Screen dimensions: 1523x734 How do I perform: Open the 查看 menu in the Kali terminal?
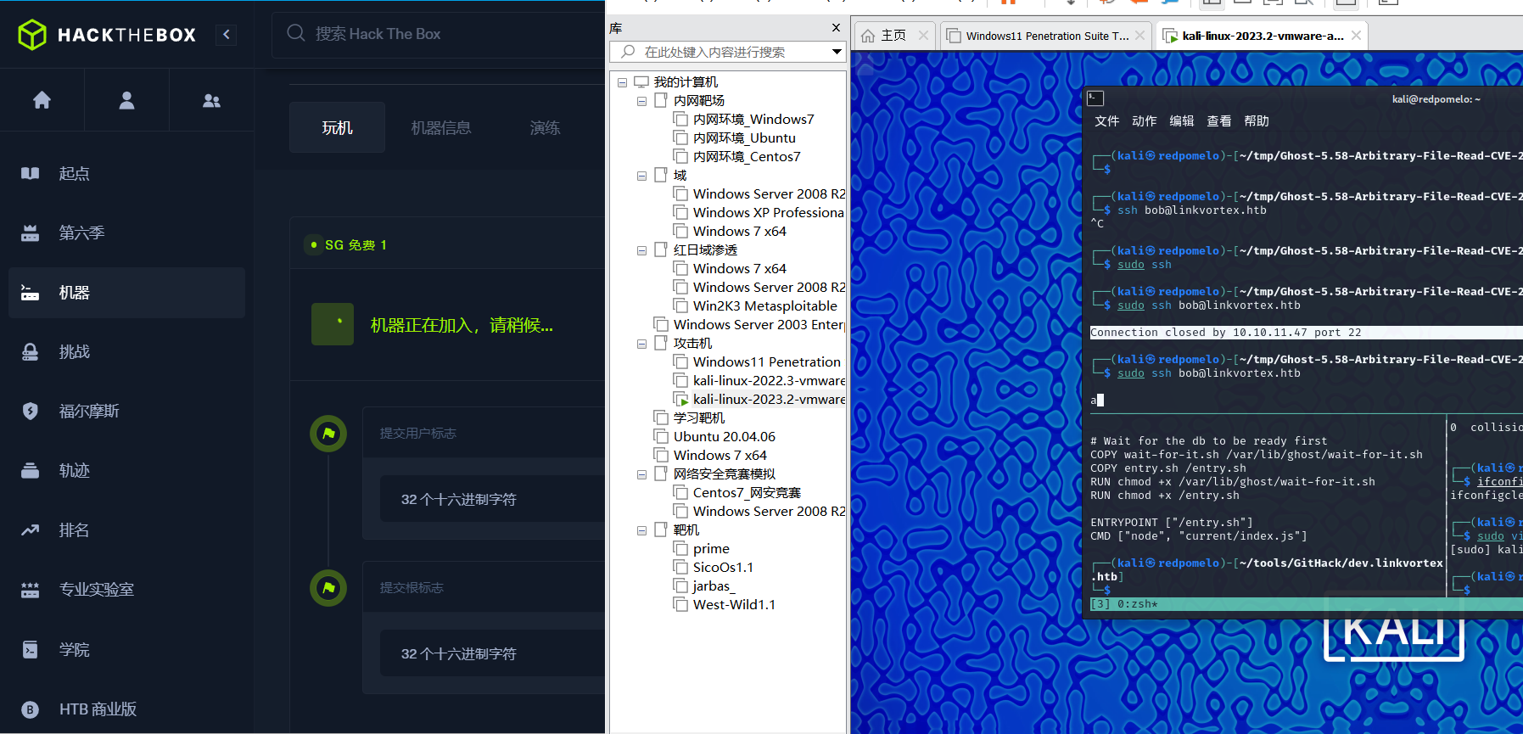click(x=1218, y=121)
